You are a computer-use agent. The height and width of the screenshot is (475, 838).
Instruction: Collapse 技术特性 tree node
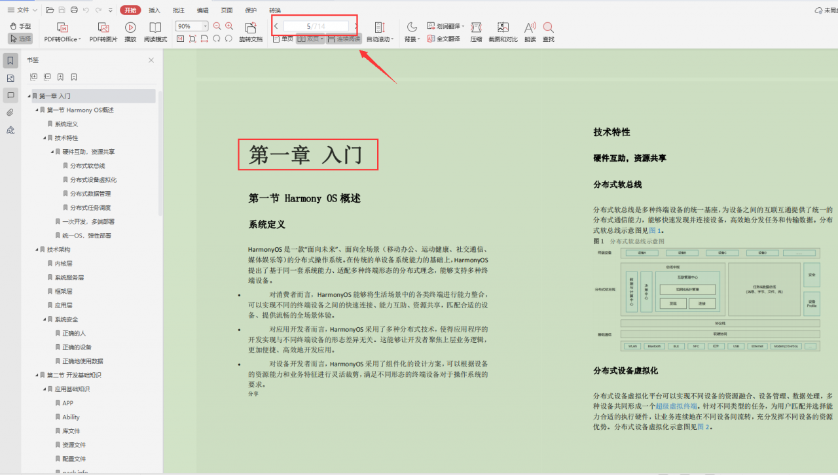pyautogui.click(x=45, y=138)
